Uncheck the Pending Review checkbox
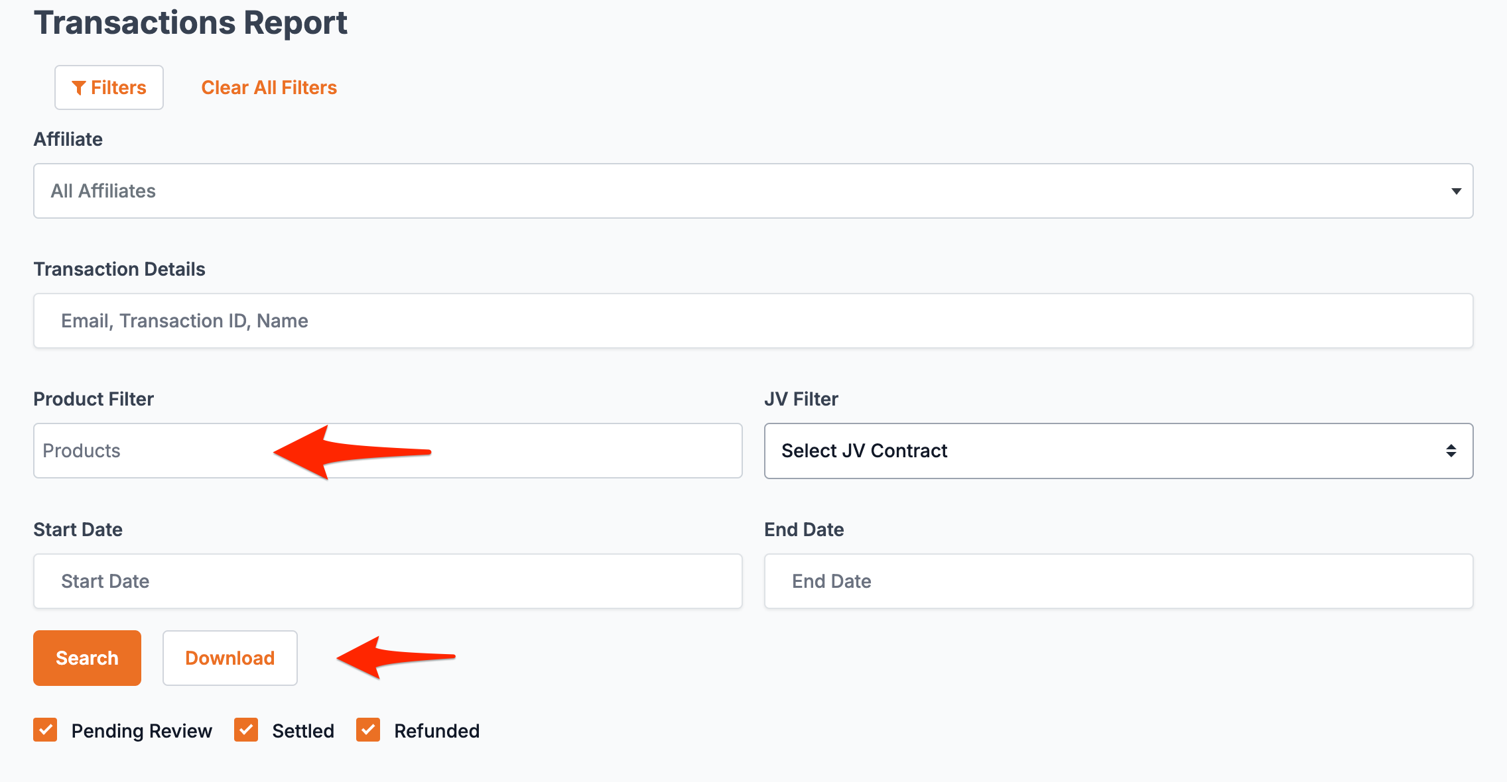Screen dimensions: 1507x782 [45, 730]
